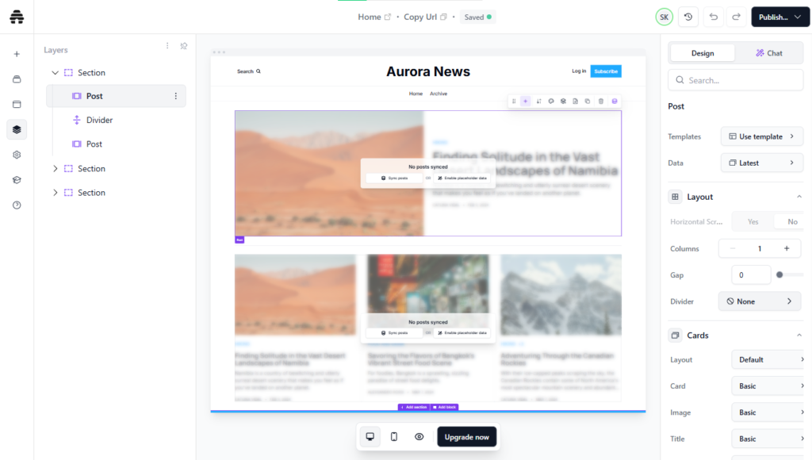Click Archive in the site navigation
This screenshot has width=812, height=460.
438,94
